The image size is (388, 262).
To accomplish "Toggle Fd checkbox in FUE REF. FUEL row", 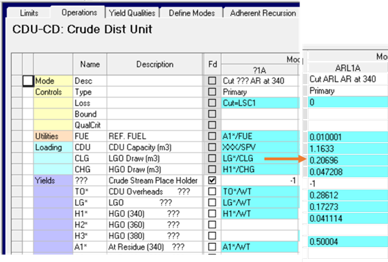I will [213, 136].
